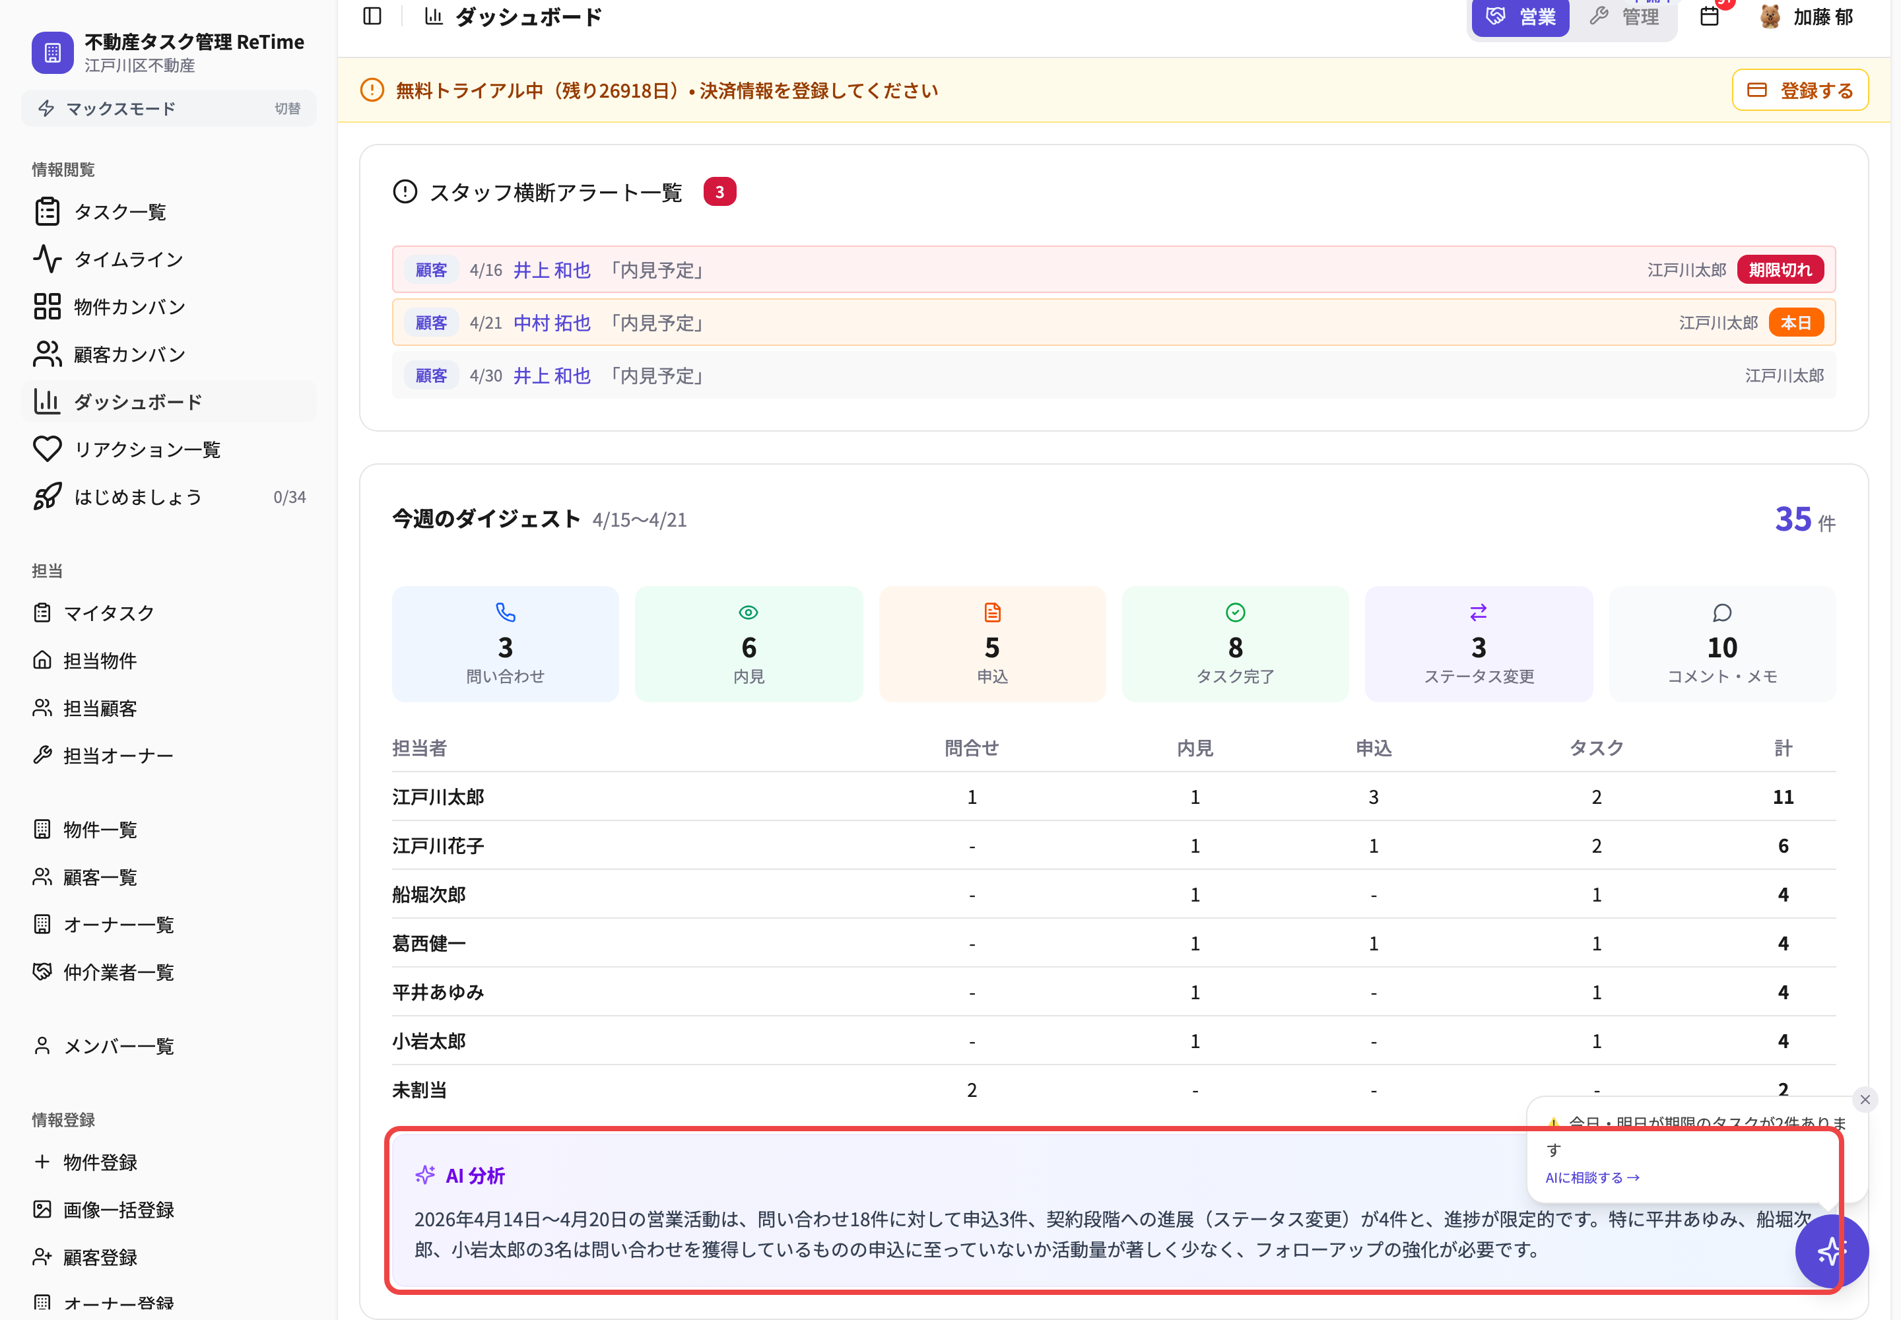Image resolution: width=1901 pixels, height=1320 pixels.
Task: Click 江戸川区不動産 company name
Action: coord(140,65)
